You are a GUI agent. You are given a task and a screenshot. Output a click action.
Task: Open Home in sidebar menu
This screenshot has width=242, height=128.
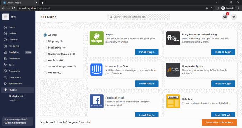17,27
